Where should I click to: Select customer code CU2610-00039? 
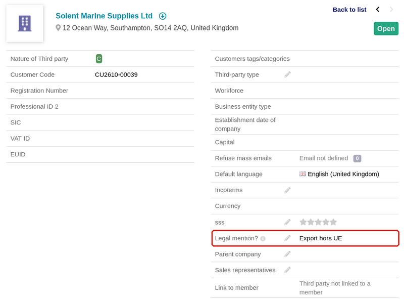[116, 75]
